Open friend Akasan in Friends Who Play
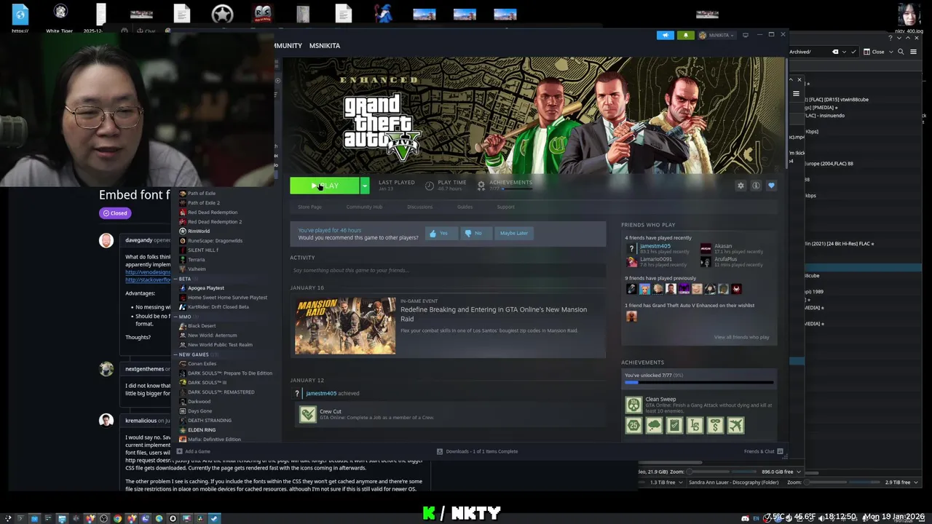The width and height of the screenshot is (932, 524). (723, 246)
